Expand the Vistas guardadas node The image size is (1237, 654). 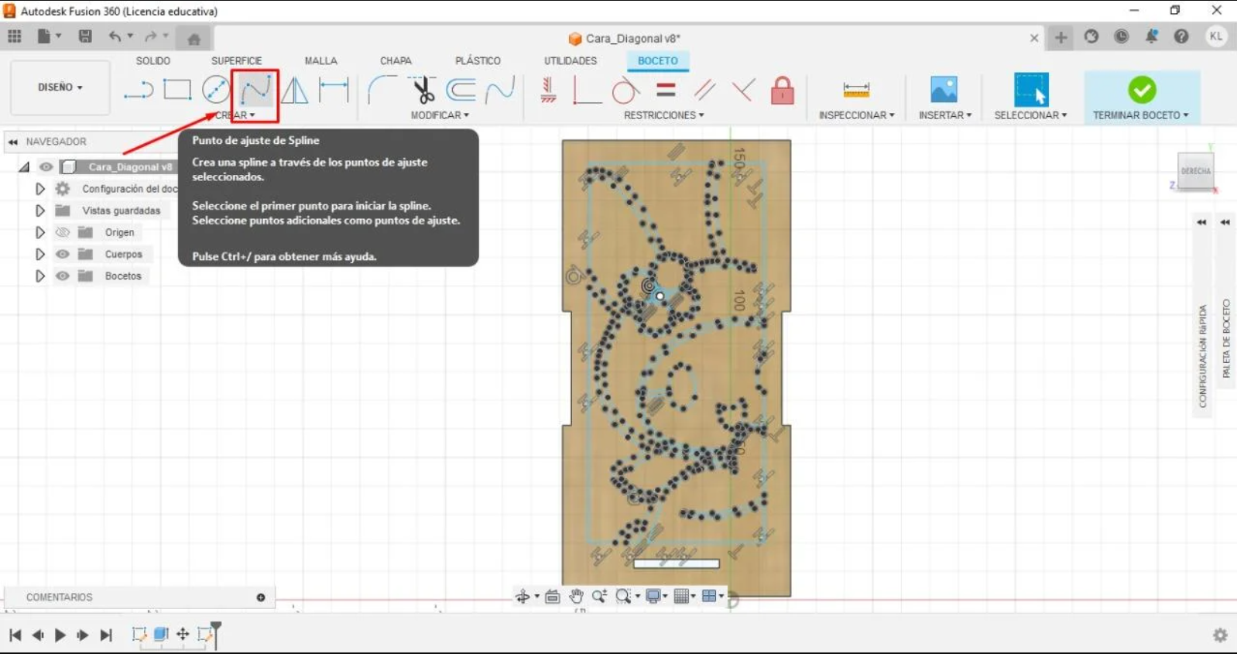tap(40, 211)
